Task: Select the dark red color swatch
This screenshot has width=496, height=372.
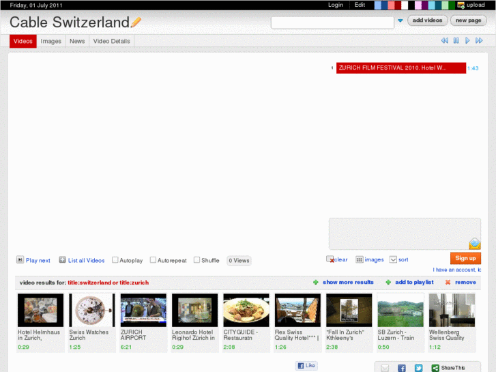Action: 398,5
